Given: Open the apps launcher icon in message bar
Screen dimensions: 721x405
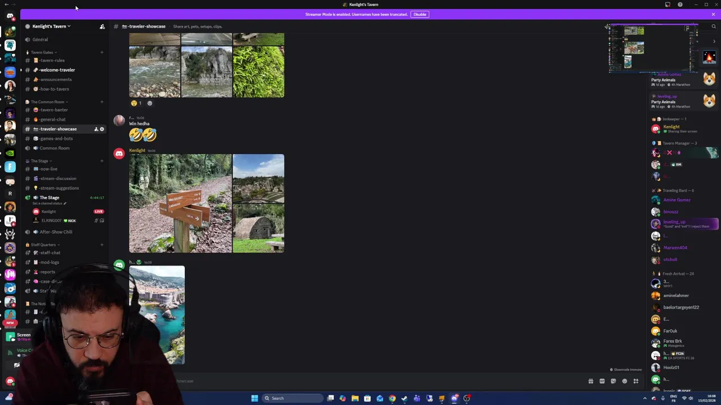Looking at the screenshot, I should click(x=636, y=381).
